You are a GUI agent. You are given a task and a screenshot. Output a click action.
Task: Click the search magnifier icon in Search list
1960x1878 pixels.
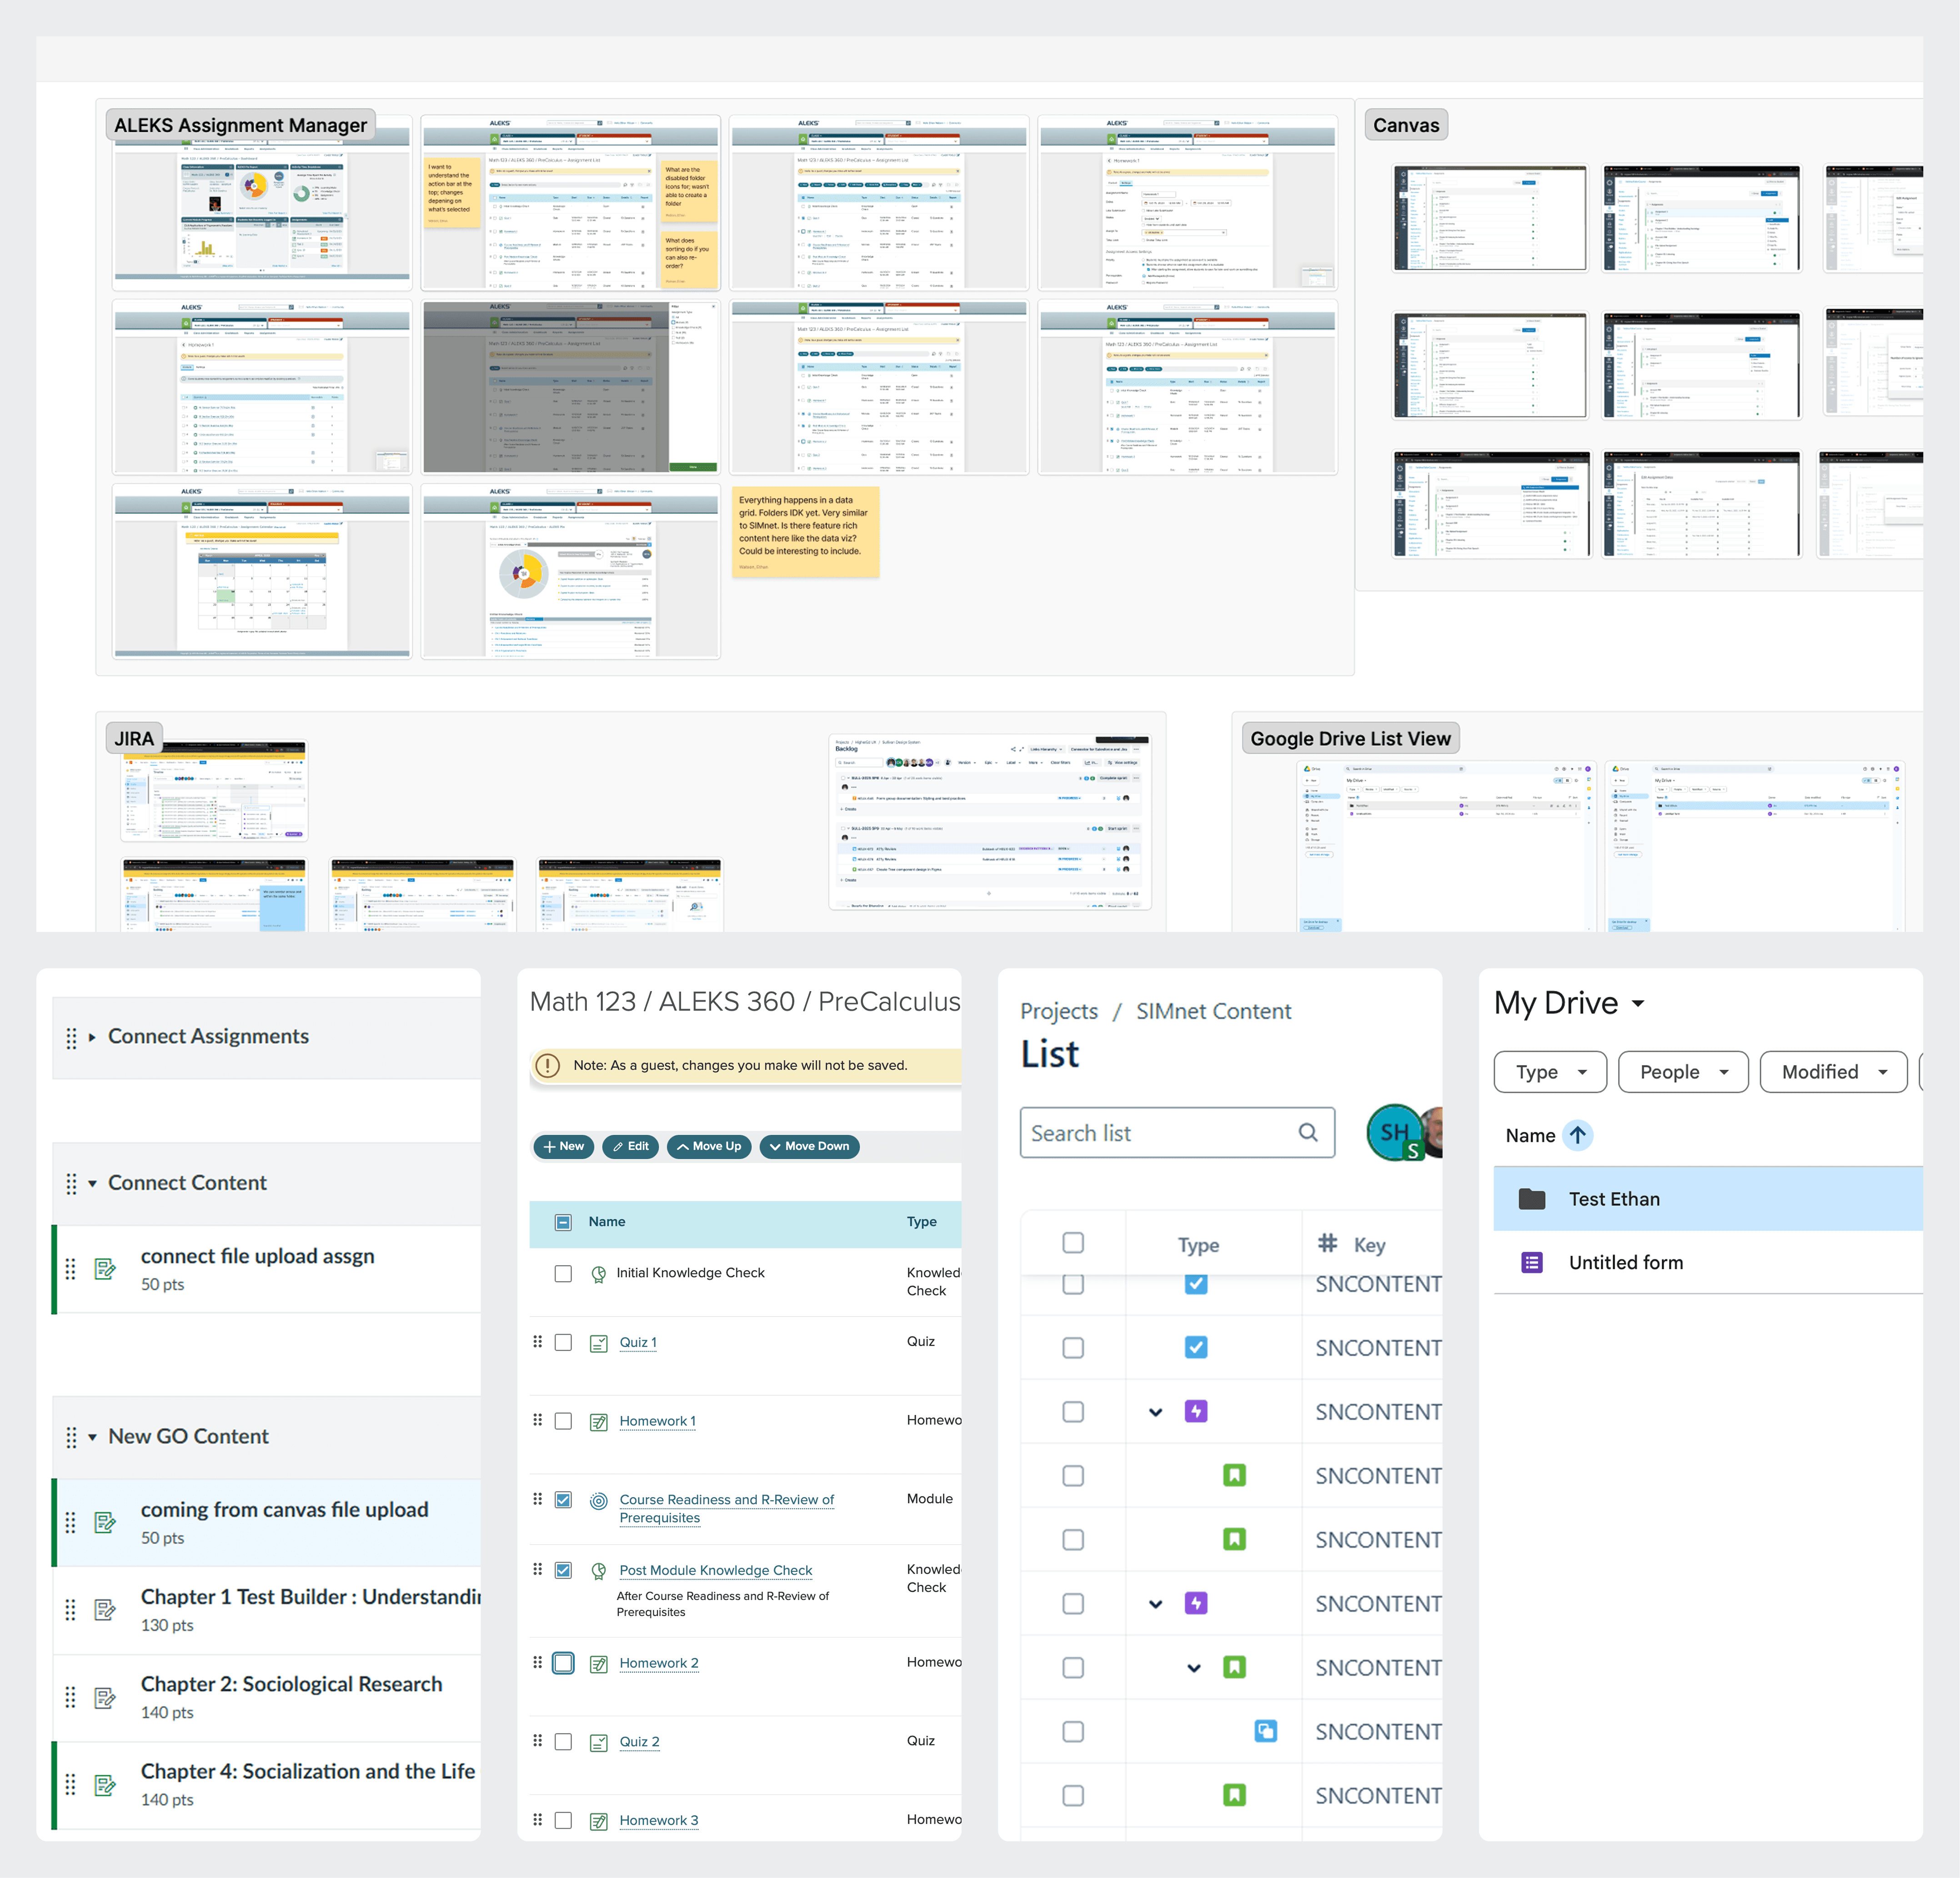pos(1307,1132)
